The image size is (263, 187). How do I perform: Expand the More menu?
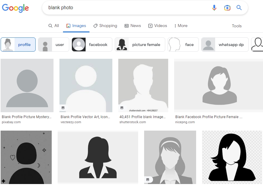[181, 26]
